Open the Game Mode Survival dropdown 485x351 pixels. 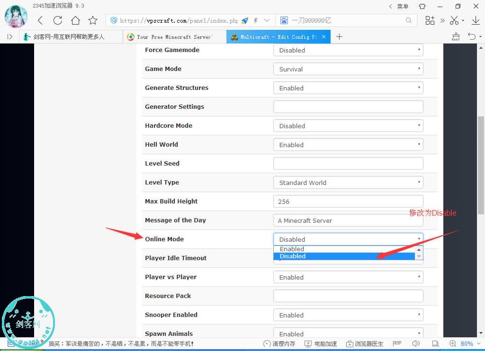click(348, 69)
